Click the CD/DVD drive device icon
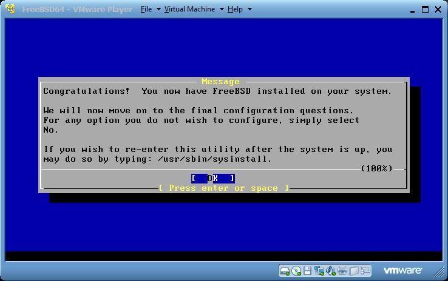448x281 pixels. 296,271
